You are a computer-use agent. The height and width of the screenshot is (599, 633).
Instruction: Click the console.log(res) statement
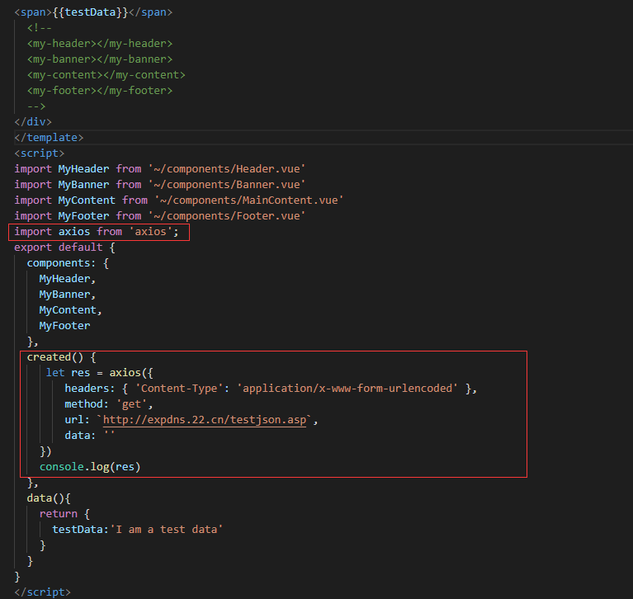[90, 467]
